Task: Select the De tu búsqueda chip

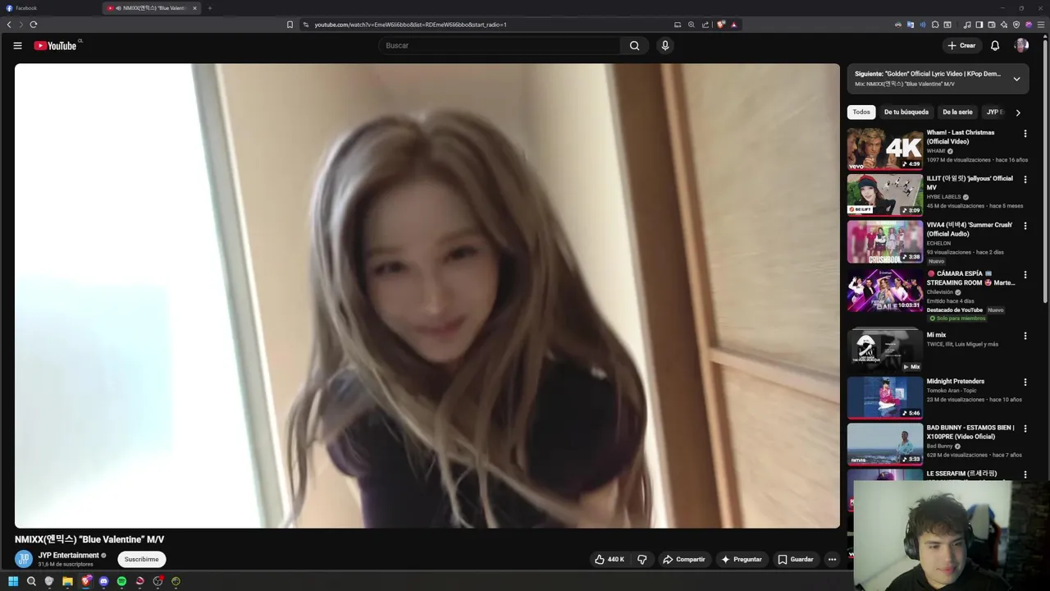Action: pos(906,112)
